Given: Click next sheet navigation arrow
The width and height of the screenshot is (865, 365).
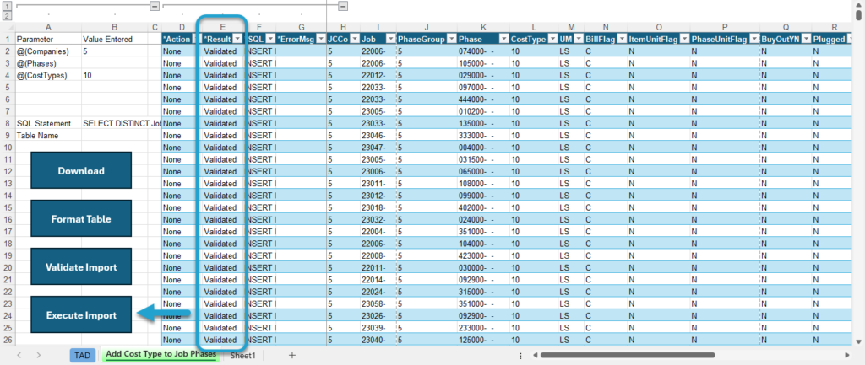Looking at the screenshot, I should click(x=39, y=355).
